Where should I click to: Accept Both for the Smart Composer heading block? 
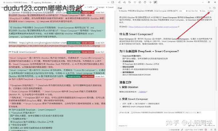(x=100, y=52)
